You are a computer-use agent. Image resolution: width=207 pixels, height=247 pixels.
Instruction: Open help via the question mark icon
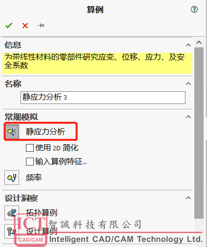tap(194, 9)
